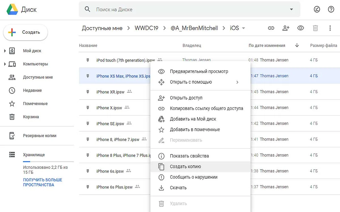The image size is (340, 212).
Task: Click the share add-person icon in toolbar
Action: pyautogui.click(x=286, y=28)
